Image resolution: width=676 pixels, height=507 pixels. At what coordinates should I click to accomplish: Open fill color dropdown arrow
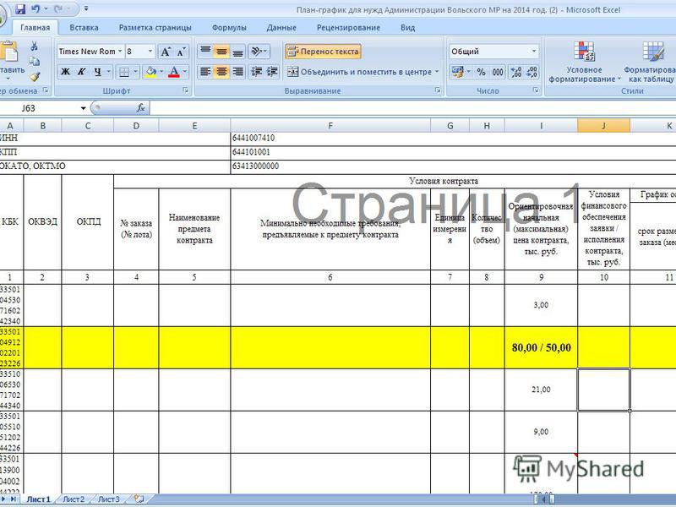(x=161, y=72)
